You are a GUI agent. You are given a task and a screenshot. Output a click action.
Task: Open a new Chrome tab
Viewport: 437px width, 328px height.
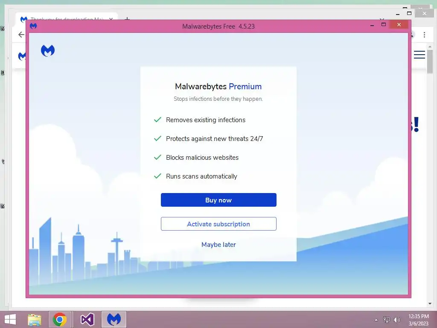pyautogui.click(x=127, y=19)
